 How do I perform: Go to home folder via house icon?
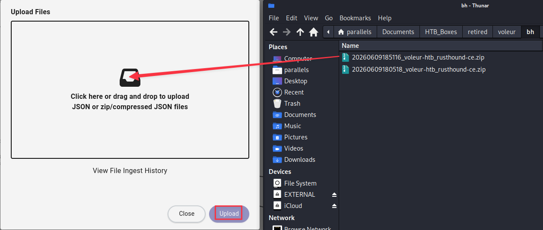(x=314, y=32)
